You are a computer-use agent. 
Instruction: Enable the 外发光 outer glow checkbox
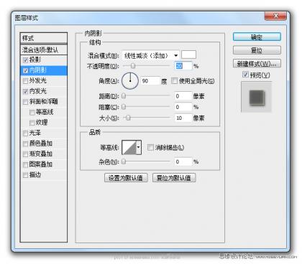pyautogui.click(x=25, y=81)
